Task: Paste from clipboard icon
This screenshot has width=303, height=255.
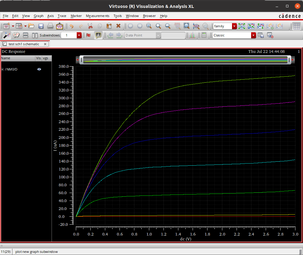Action: (x=109, y=26)
